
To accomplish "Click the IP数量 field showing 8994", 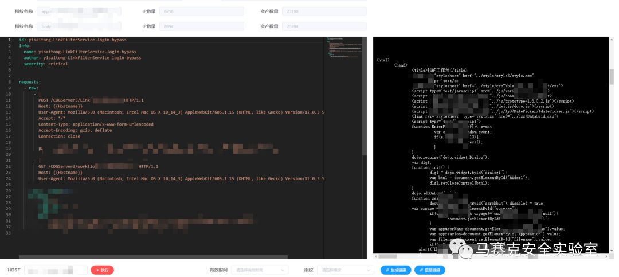I will (x=201, y=26).
